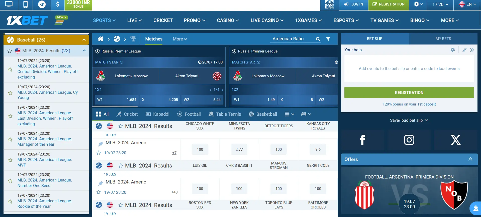Collapse the Baseball (25) section
Image resolution: width=481 pixels, height=217 pixels.
tap(84, 40)
